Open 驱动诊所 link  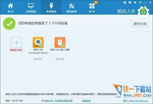point(58,101)
